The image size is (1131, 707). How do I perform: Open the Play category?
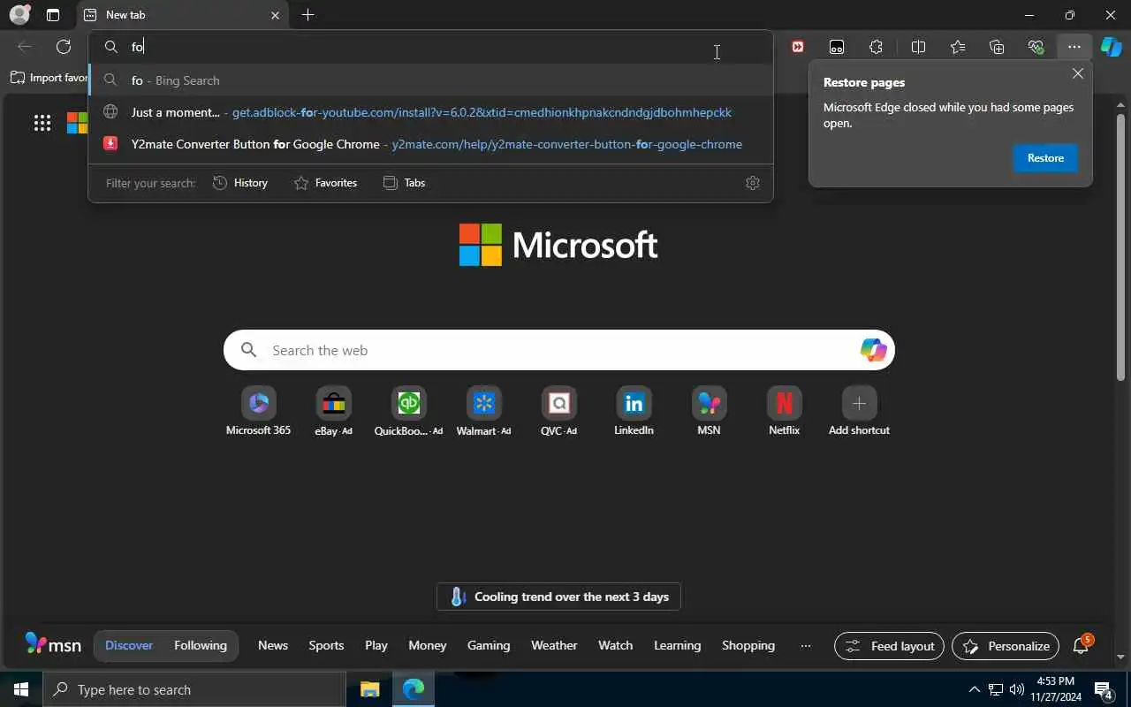click(x=376, y=646)
